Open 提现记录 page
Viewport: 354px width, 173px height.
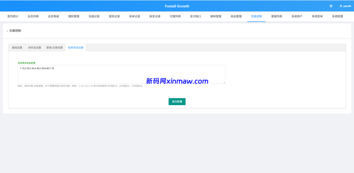click(114, 17)
